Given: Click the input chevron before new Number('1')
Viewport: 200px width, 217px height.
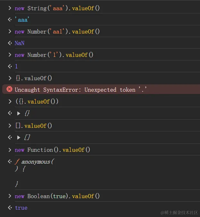Looking at the screenshot, I should coord(10,55).
